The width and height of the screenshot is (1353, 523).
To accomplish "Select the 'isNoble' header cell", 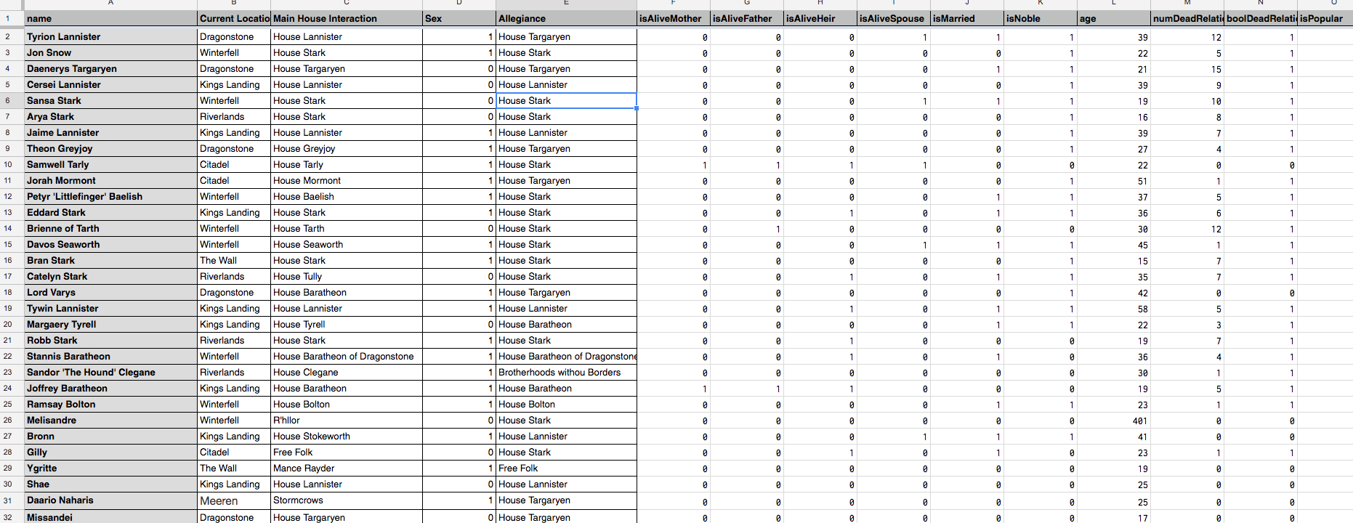I will click(1041, 19).
